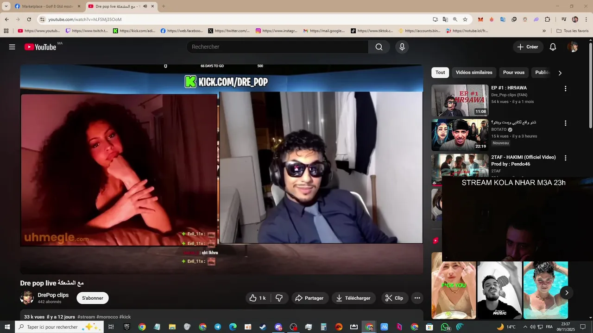
Task: Dislike the video with thumbs down
Action: point(279,298)
